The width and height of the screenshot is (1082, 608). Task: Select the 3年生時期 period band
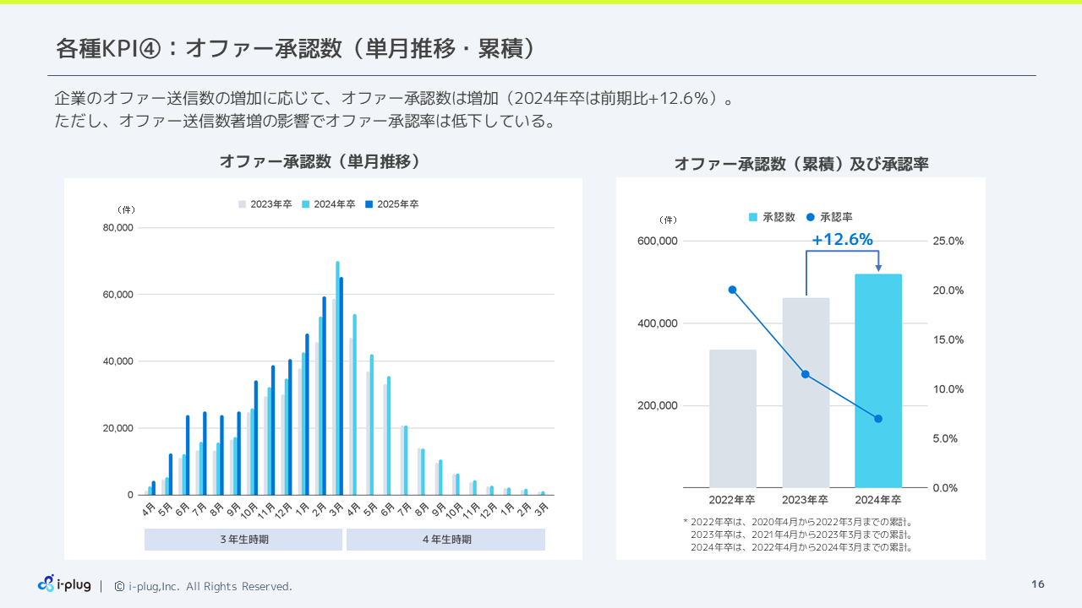pyautogui.click(x=243, y=540)
